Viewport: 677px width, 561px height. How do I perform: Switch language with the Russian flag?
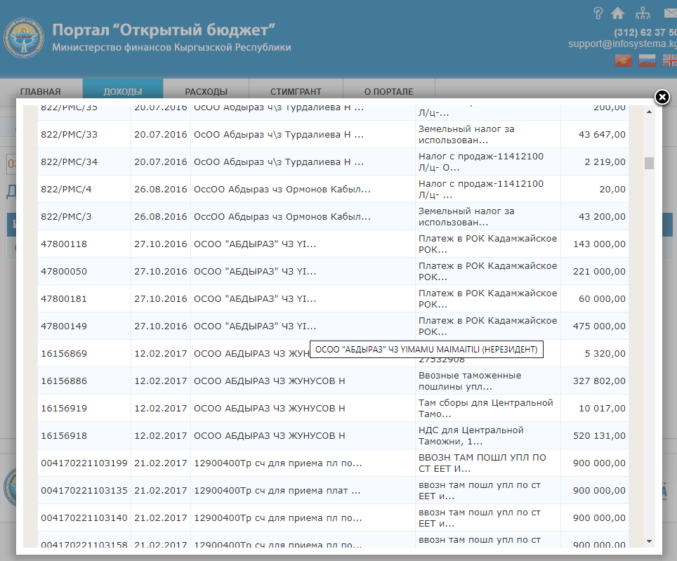[647, 61]
